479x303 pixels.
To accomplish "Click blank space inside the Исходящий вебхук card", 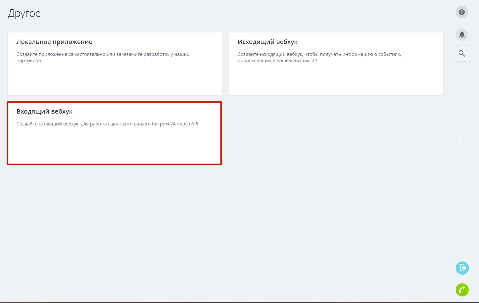I will [336, 80].
